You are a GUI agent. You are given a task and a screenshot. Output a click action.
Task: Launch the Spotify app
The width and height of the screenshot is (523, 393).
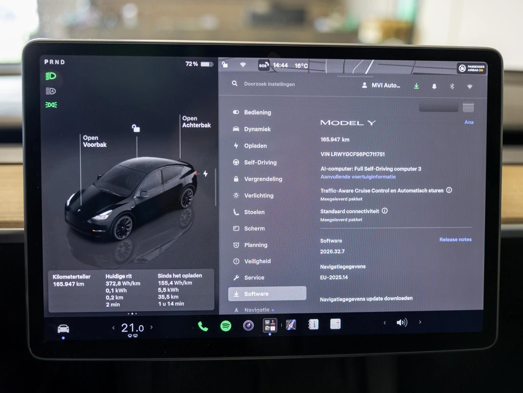pyautogui.click(x=226, y=326)
